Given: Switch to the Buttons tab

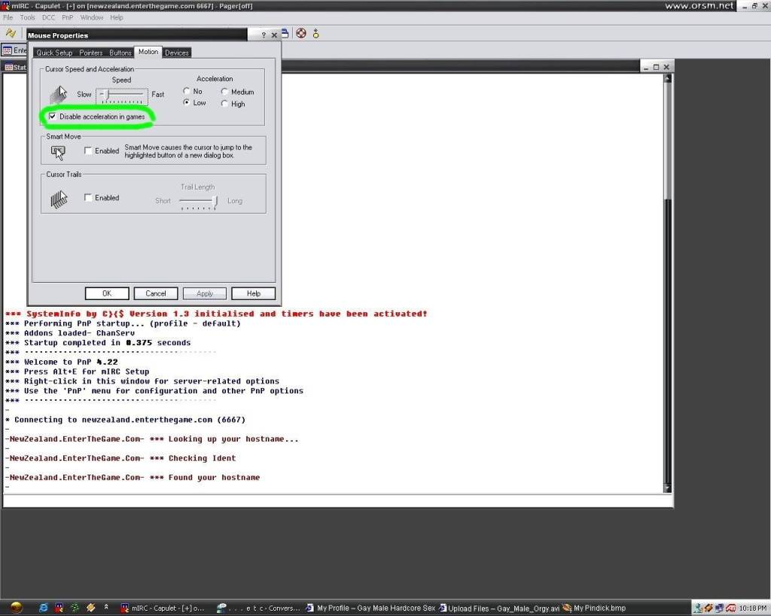Looking at the screenshot, I should coord(120,53).
